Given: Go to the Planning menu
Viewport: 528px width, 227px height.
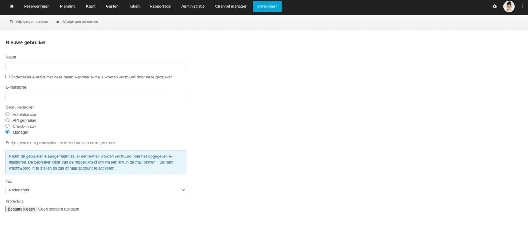Looking at the screenshot, I should click(68, 6).
